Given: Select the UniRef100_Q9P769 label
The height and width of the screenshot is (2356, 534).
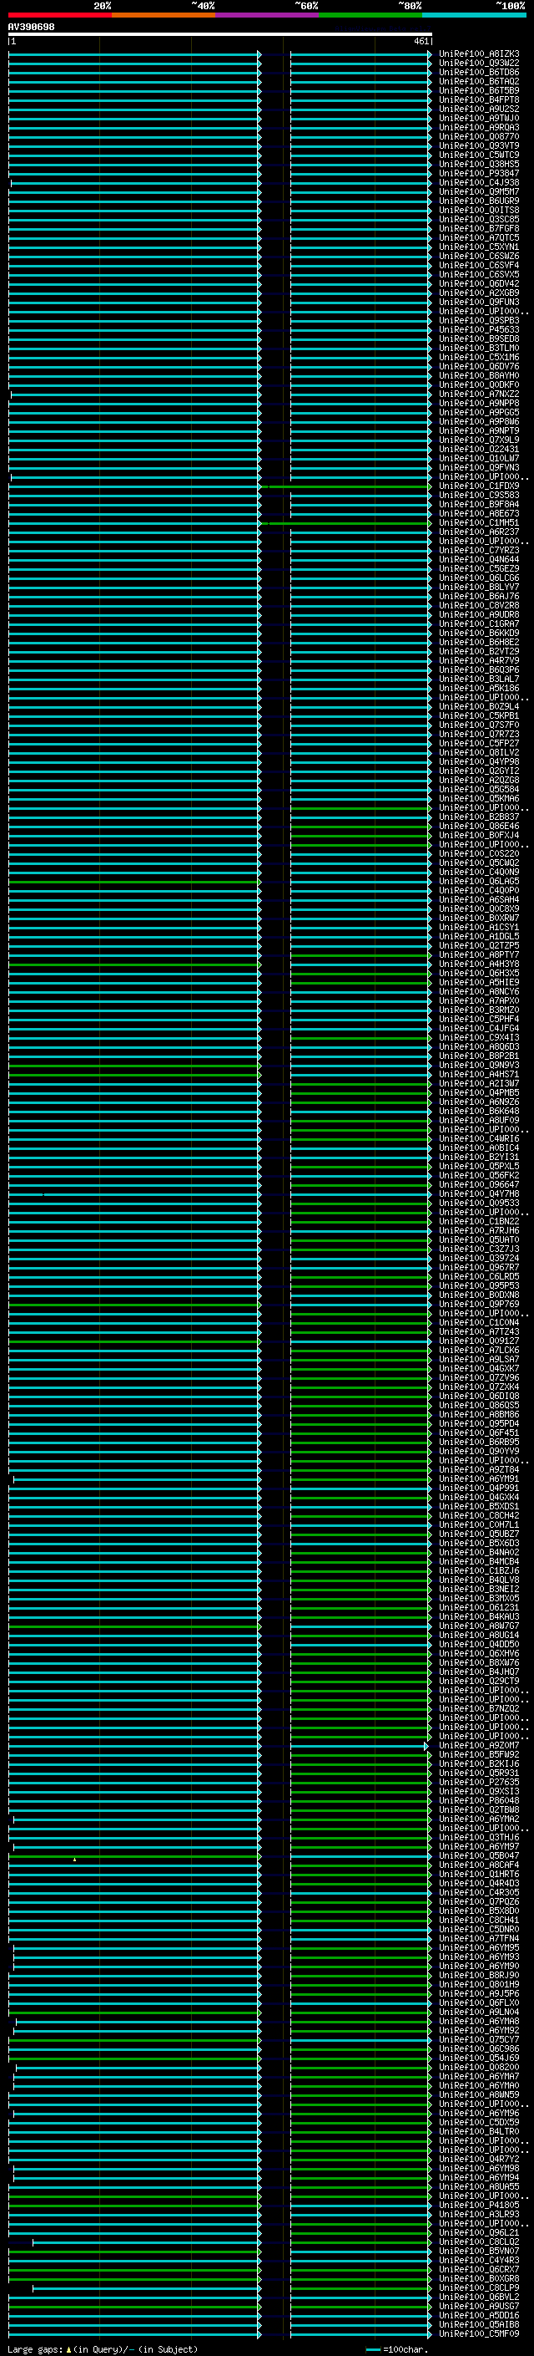Looking at the screenshot, I should pyautogui.click(x=479, y=1305).
